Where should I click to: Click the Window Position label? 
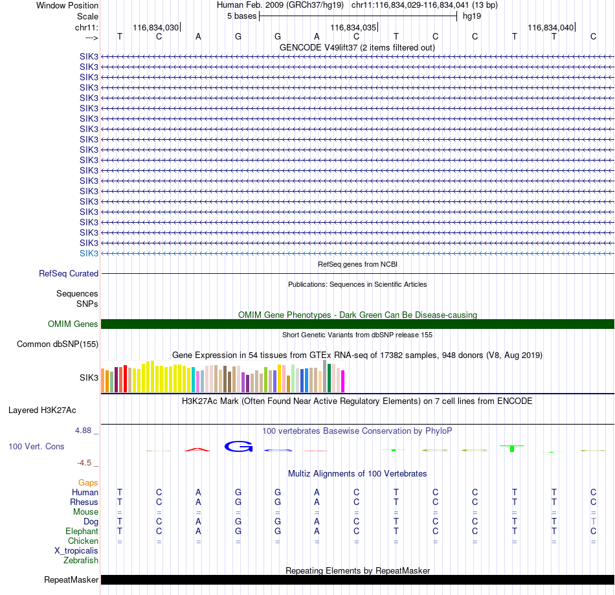point(67,5)
